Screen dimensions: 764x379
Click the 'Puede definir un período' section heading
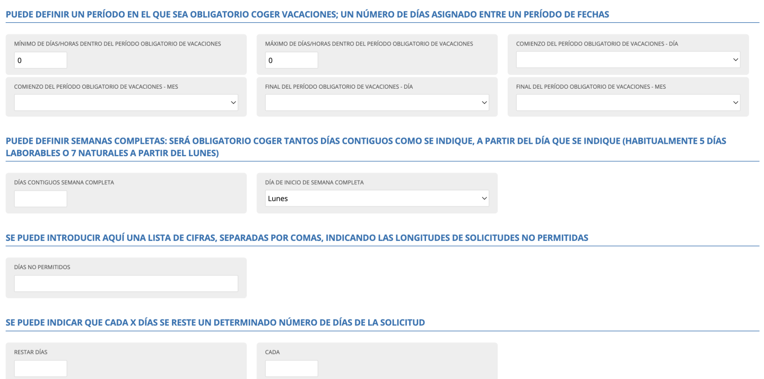tap(307, 14)
